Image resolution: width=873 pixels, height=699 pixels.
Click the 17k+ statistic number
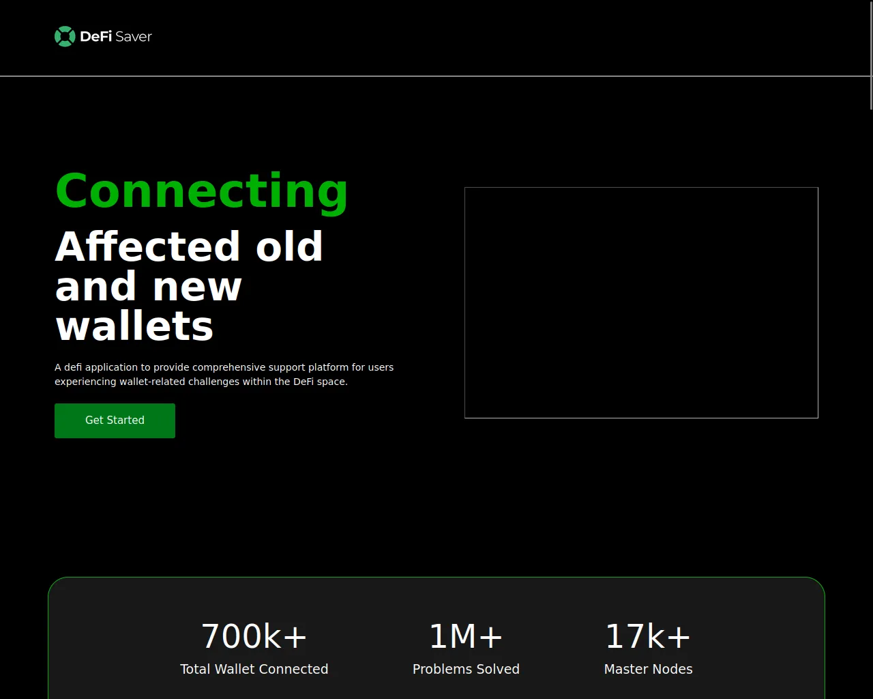pos(648,636)
